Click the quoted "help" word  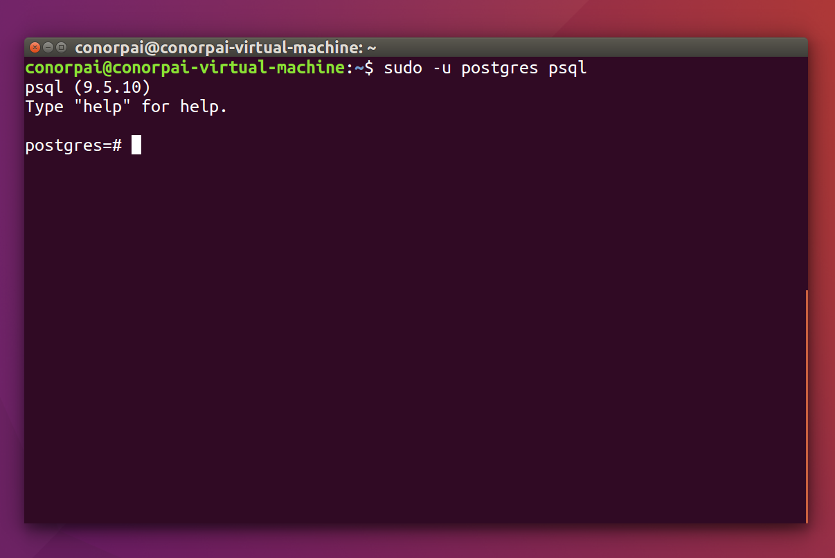[102, 107]
